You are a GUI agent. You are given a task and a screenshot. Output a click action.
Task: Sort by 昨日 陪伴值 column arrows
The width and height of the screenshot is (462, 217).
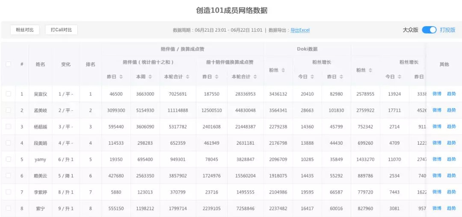[x=121, y=77]
